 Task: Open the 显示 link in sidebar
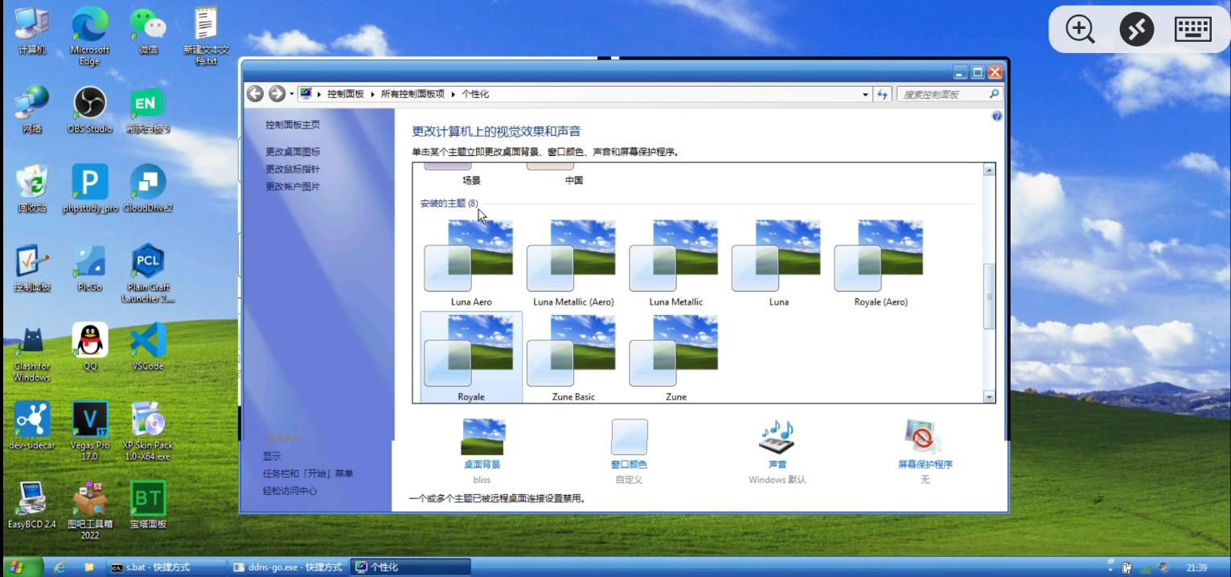[x=272, y=456]
